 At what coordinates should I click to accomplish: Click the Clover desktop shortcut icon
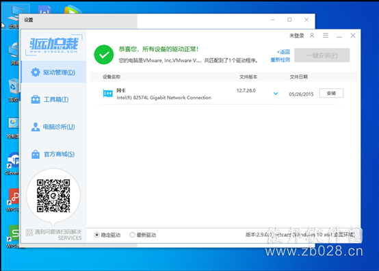click(12, 163)
